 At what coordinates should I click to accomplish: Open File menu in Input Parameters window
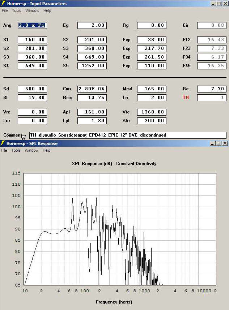point(5,10)
